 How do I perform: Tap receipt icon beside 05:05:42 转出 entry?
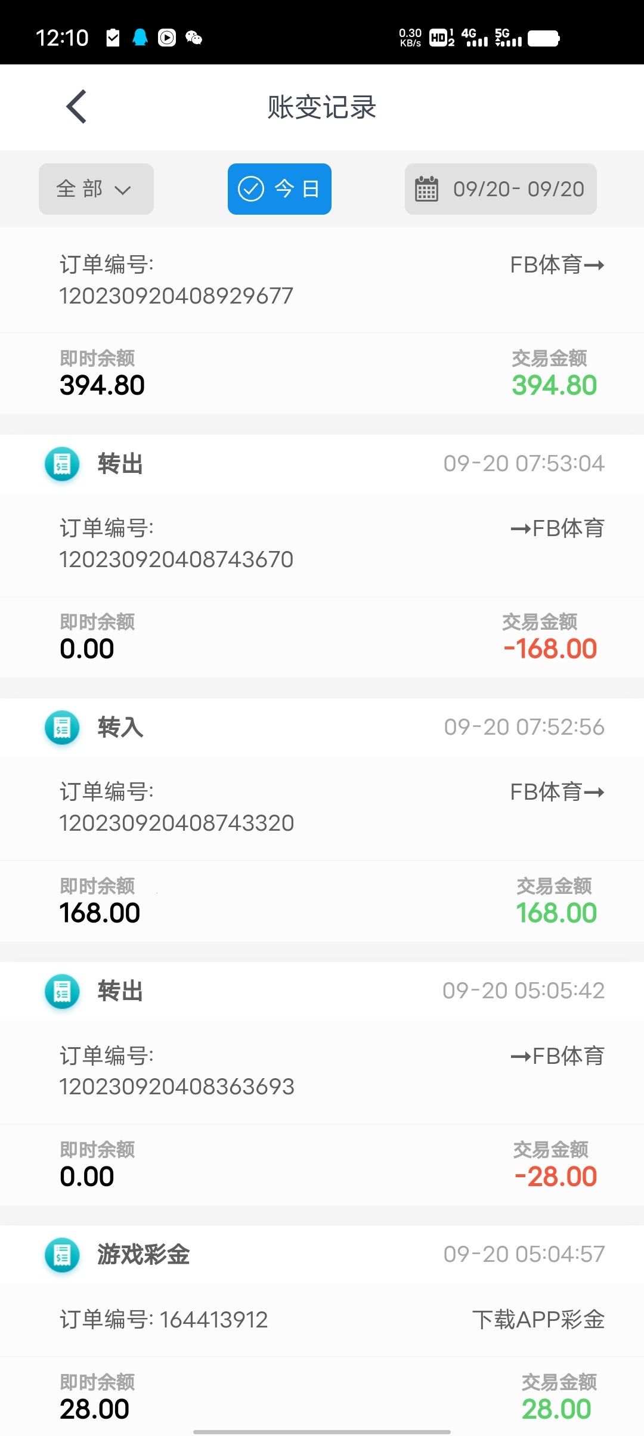point(62,991)
